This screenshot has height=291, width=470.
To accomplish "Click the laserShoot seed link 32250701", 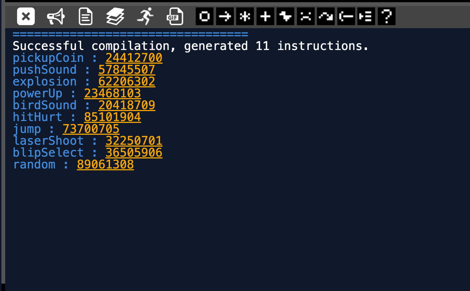I will [133, 140].
